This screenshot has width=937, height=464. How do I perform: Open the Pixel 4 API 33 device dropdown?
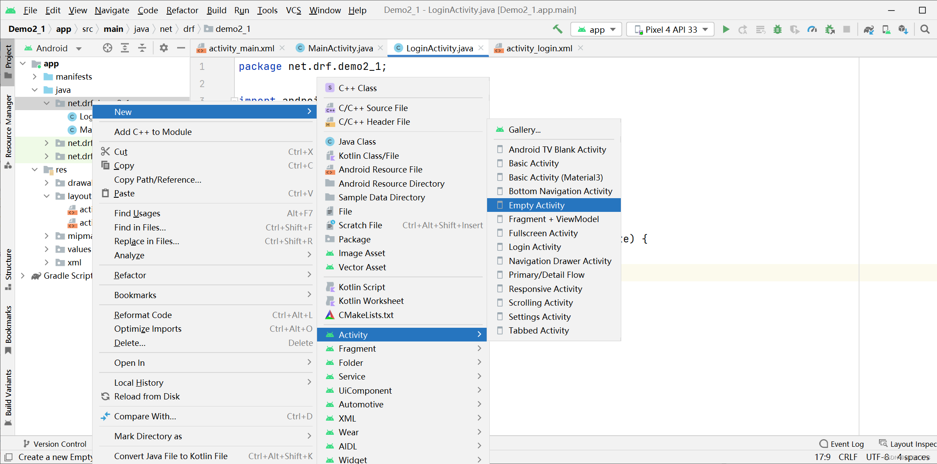[x=670, y=29]
